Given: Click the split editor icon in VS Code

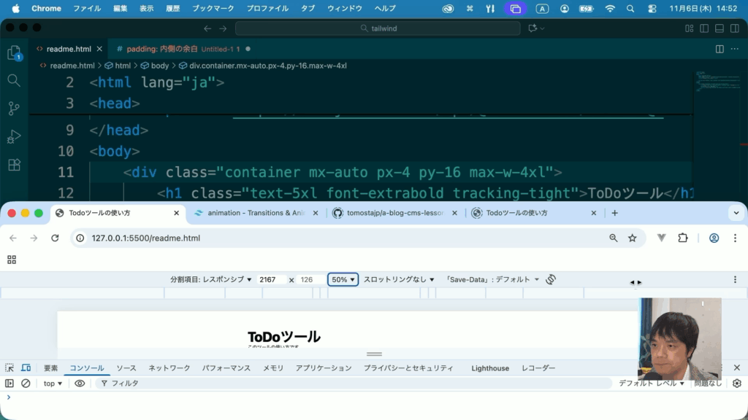Looking at the screenshot, I should 720,49.
